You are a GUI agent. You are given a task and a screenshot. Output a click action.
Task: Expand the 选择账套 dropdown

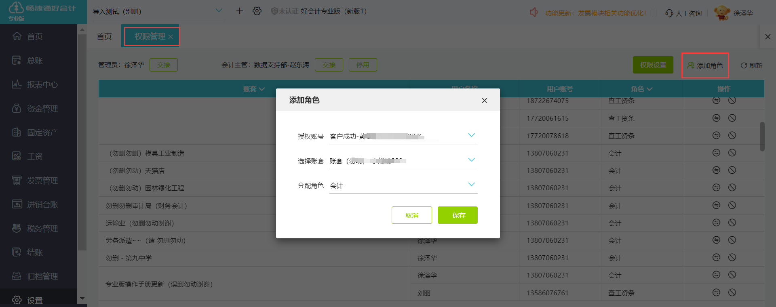(471, 160)
